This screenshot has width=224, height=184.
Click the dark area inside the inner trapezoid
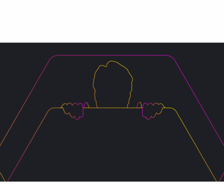point(112,146)
